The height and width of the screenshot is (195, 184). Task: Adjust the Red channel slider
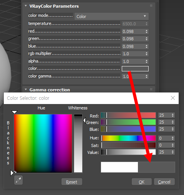tap(128, 115)
